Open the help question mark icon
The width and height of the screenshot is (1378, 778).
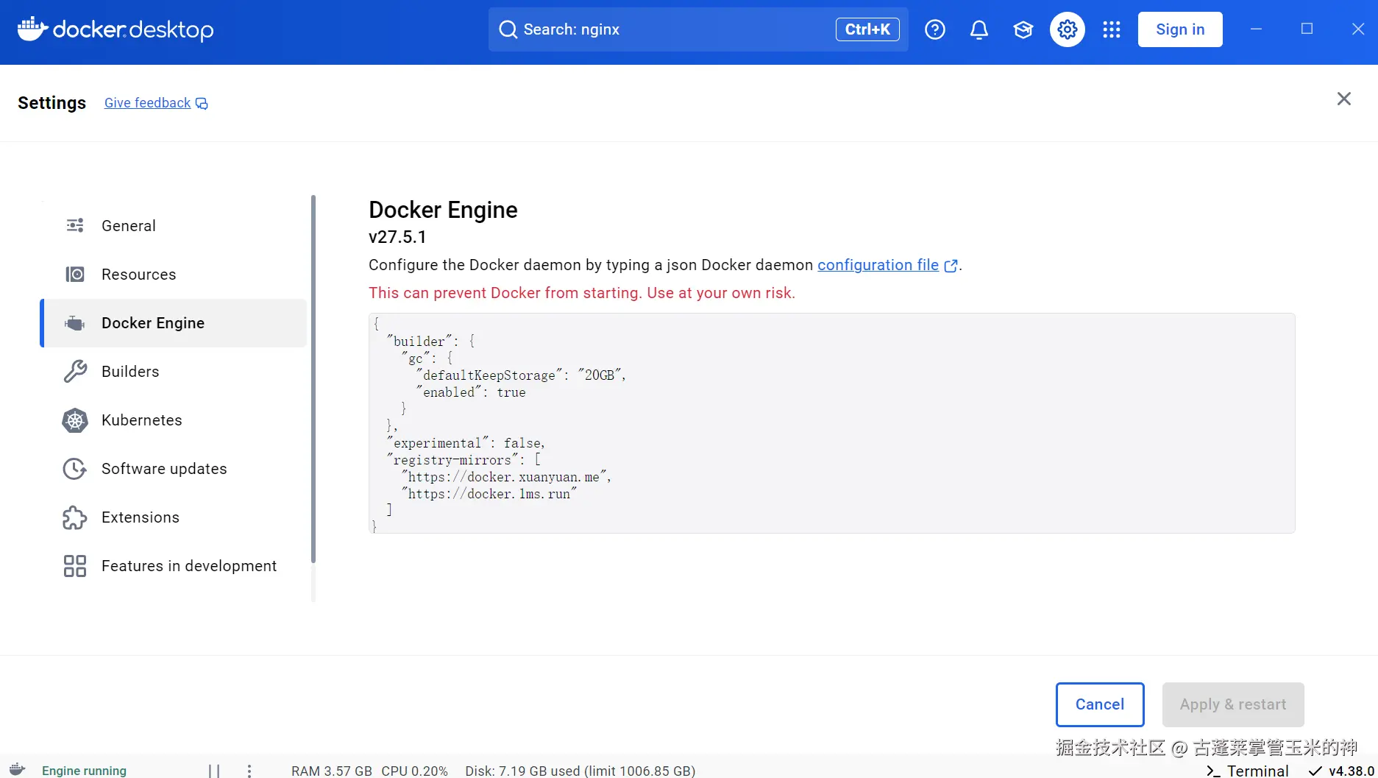[x=935, y=29]
